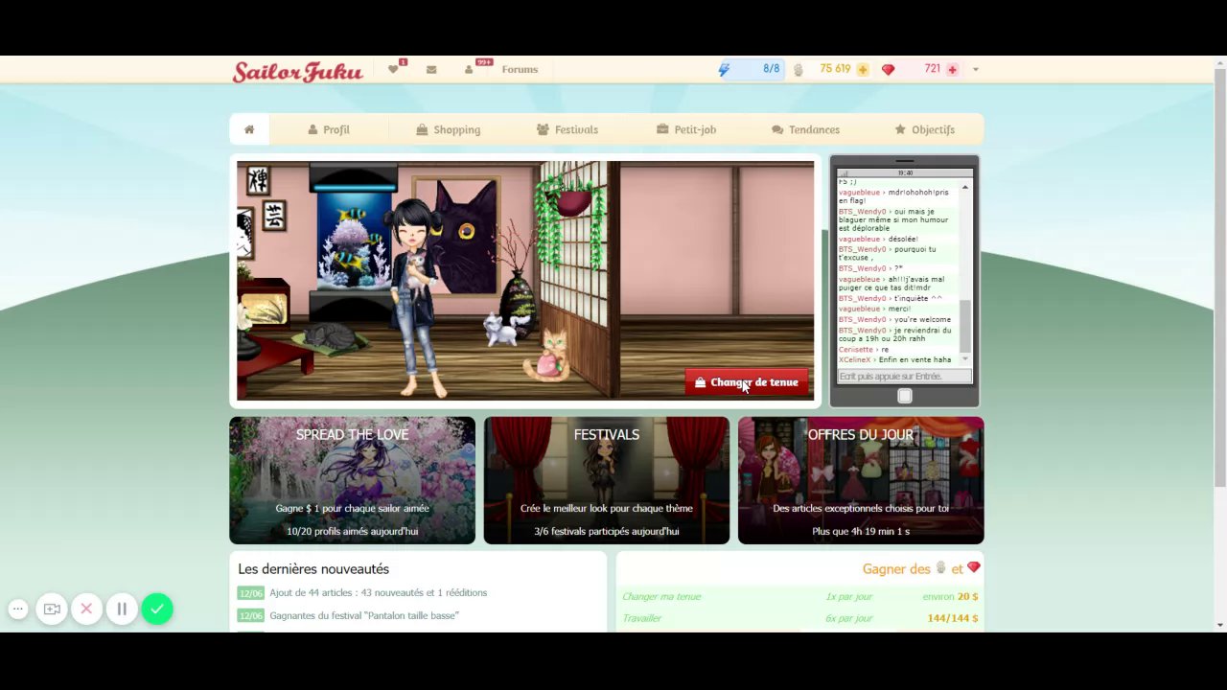Add coins with yellow plus button

[x=863, y=70]
